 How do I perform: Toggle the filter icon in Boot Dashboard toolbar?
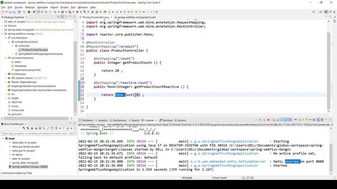tap(63, 128)
